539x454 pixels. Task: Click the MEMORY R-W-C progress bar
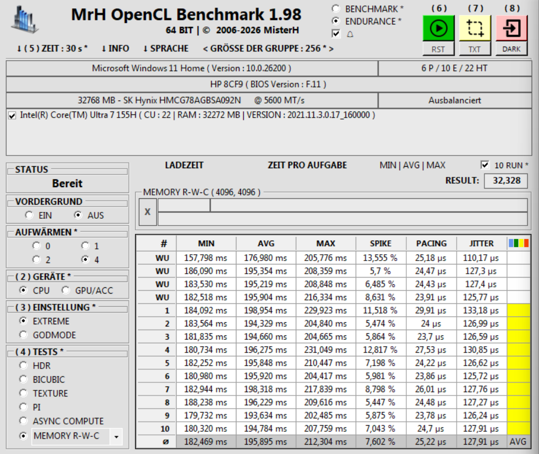click(x=342, y=212)
